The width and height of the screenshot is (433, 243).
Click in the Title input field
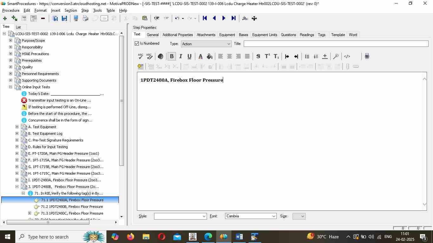[336, 44]
